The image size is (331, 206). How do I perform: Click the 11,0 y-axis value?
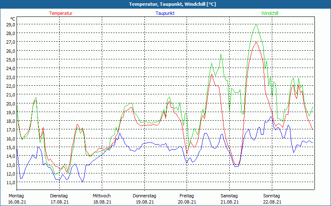coord(11,182)
